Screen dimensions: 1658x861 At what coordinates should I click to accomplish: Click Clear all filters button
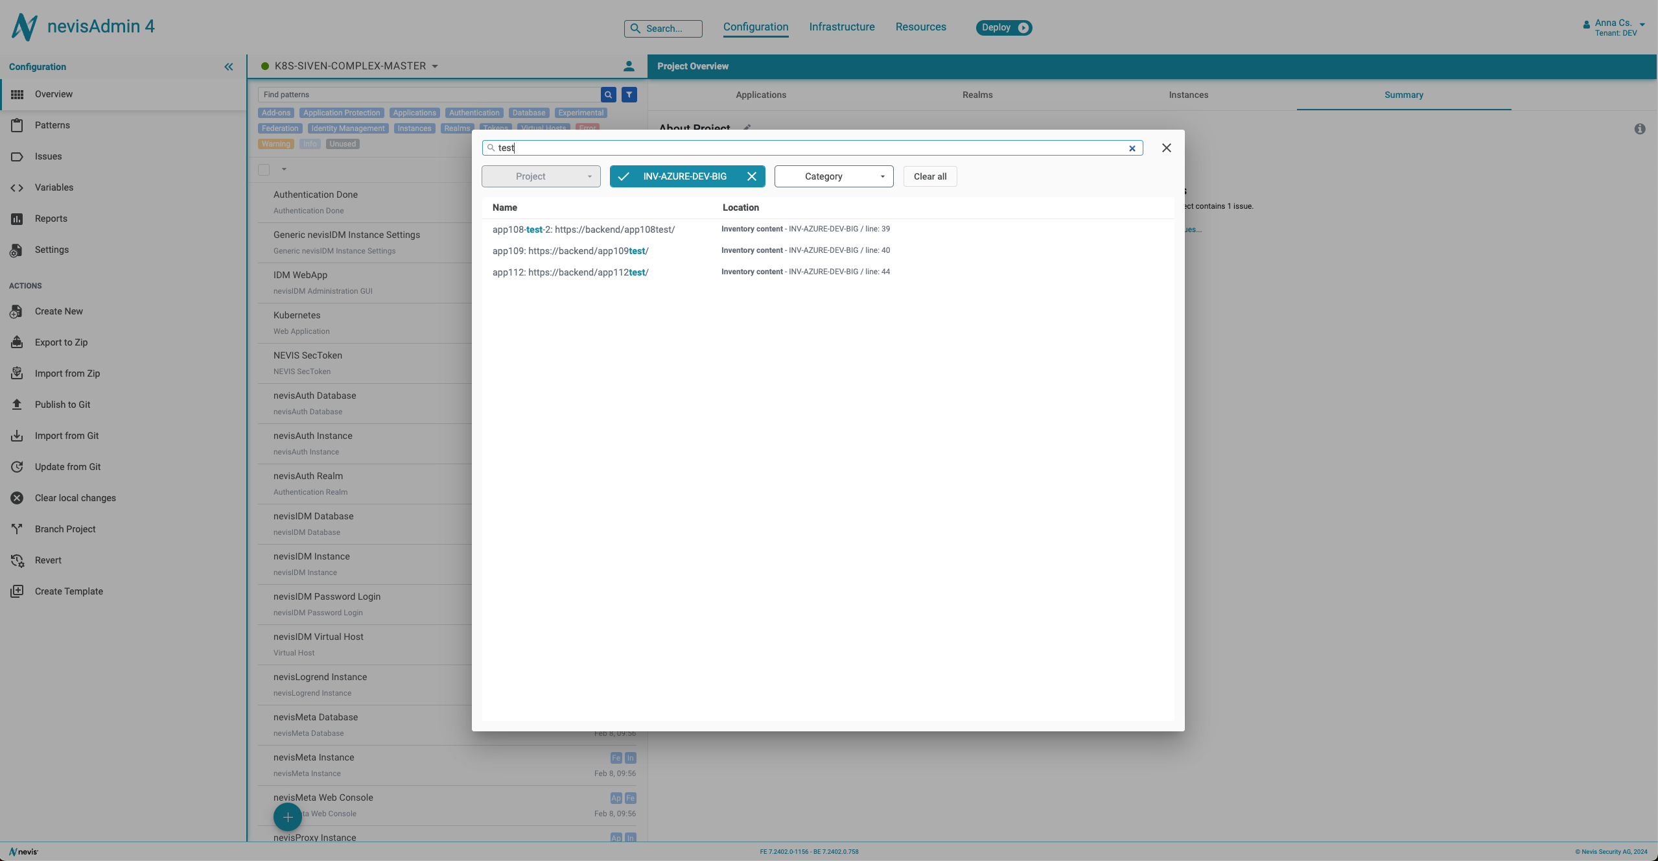pyautogui.click(x=930, y=177)
